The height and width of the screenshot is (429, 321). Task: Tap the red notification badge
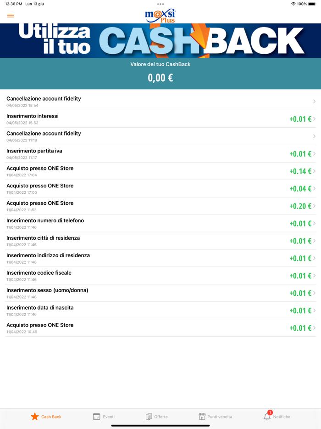[x=270, y=412]
